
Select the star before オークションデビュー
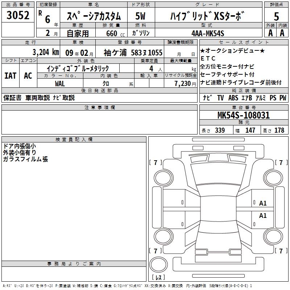(203, 51)
